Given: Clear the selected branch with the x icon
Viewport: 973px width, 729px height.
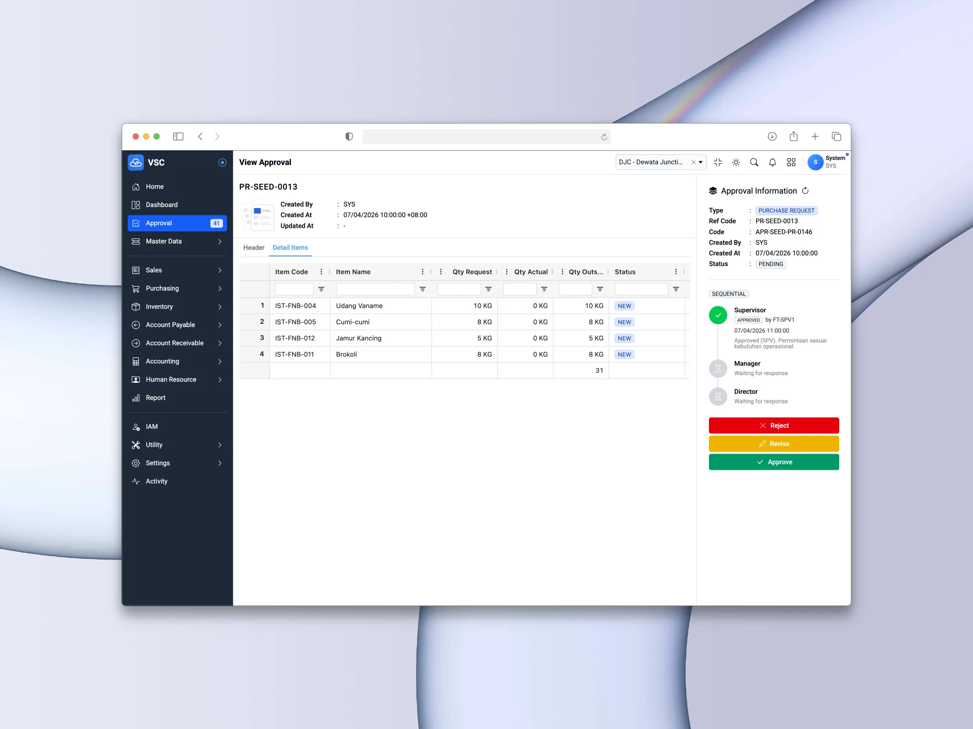Looking at the screenshot, I should pyautogui.click(x=693, y=163).
